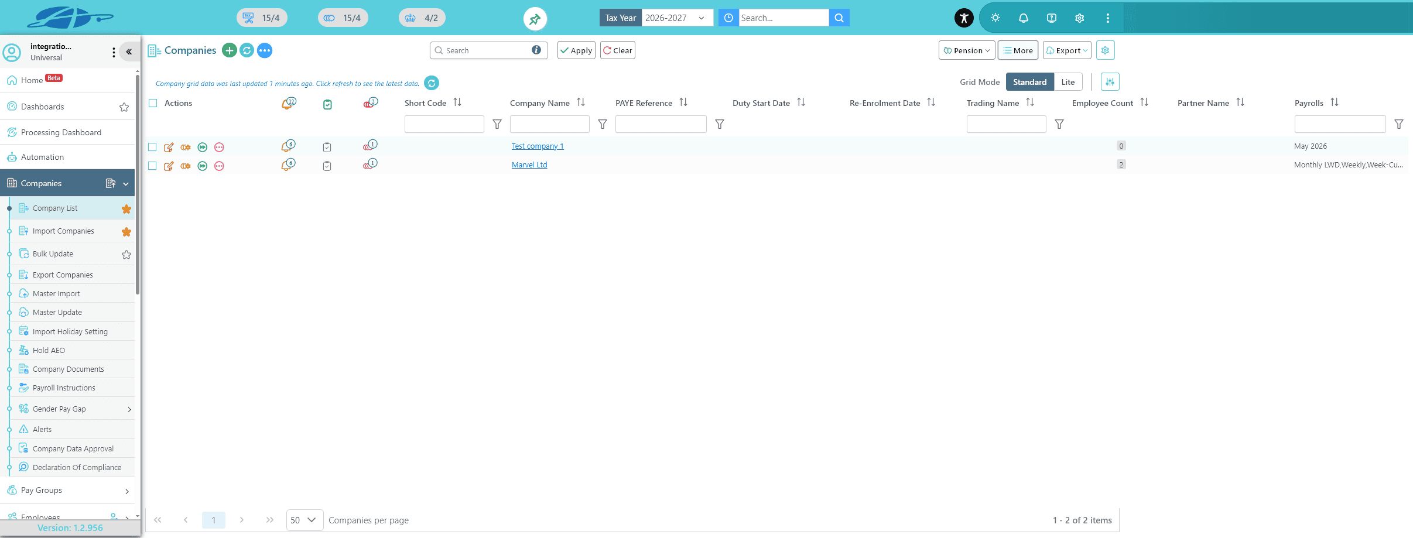Click the Apply button

[576, 50]
